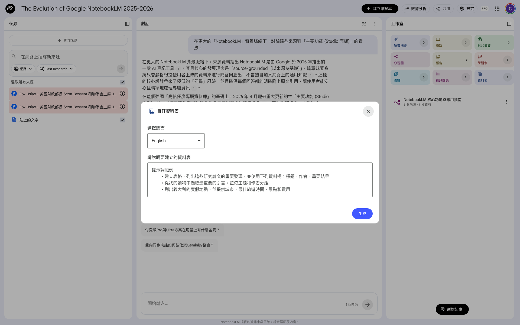The image size is (520, 325).
Task: Open the second Fox Hsiao source row
Action: (68, 107)
